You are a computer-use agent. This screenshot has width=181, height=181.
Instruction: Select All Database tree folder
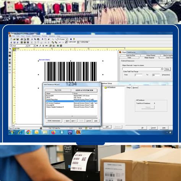point(110,87)
